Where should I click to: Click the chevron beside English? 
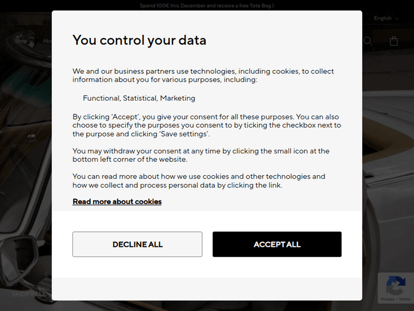click(397, 19)
